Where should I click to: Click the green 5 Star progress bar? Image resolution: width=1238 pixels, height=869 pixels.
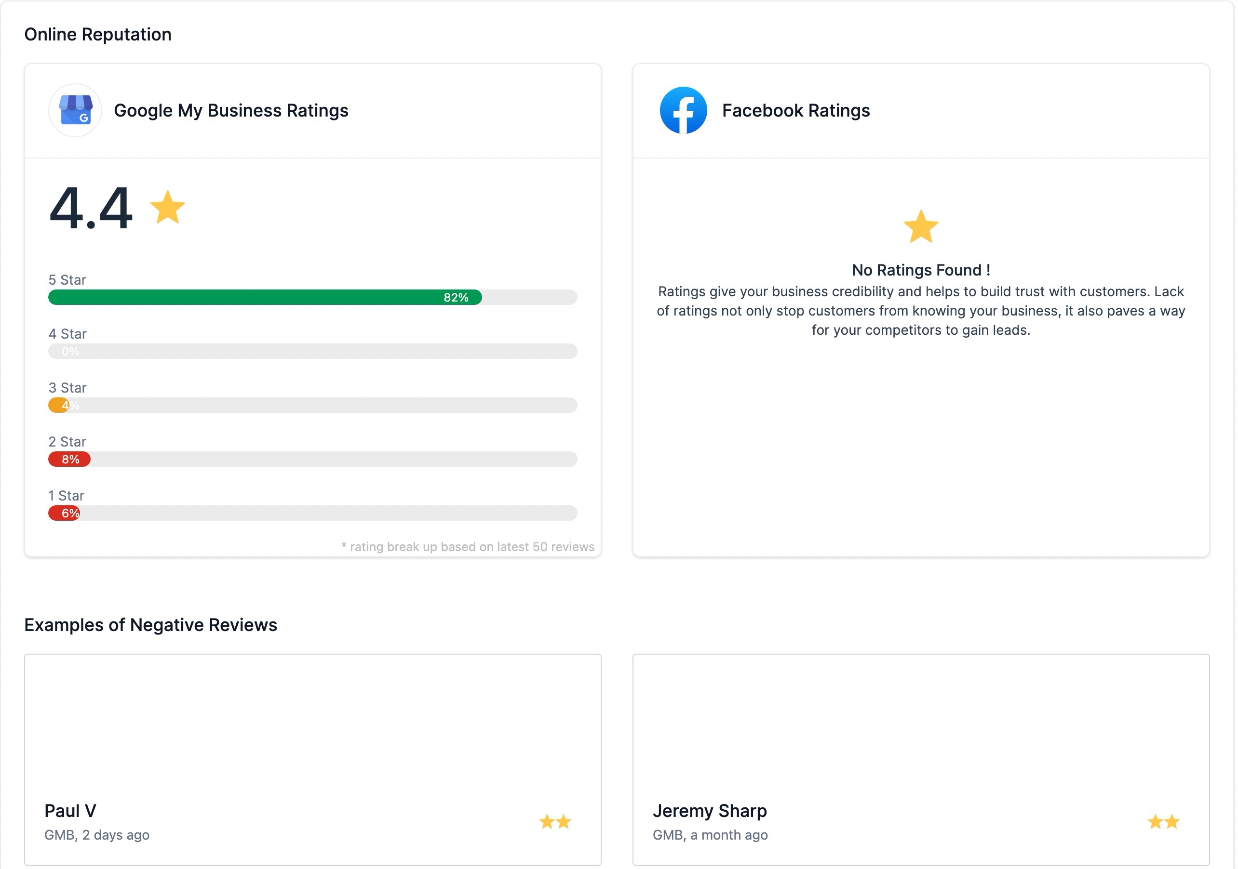point(264,297)
